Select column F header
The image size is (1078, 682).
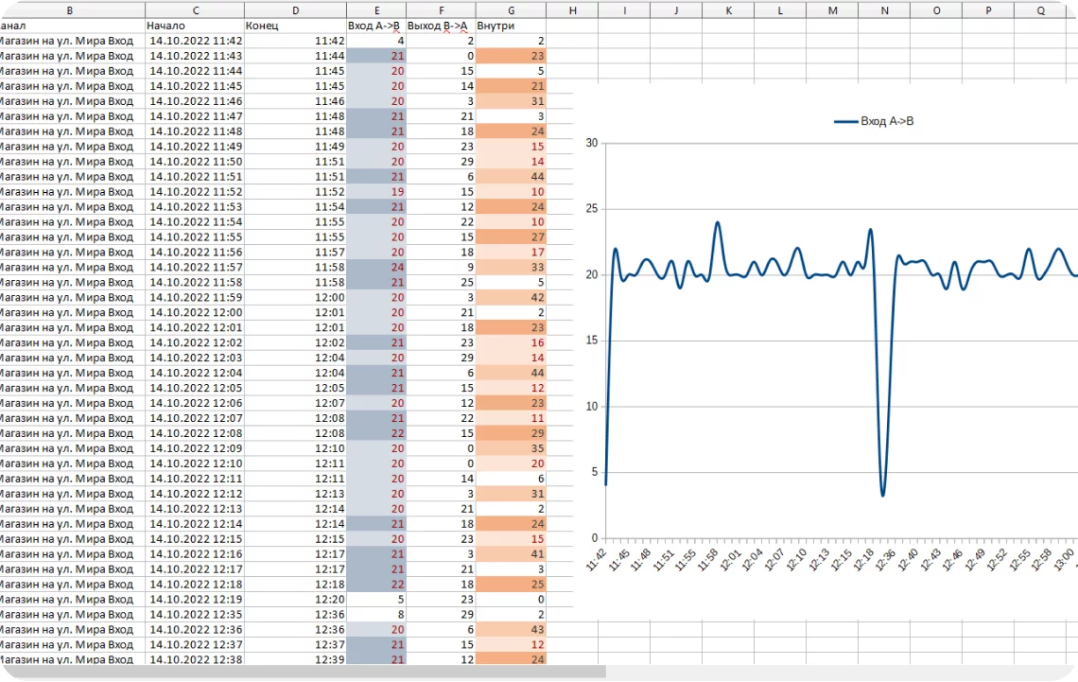[441, 10]
